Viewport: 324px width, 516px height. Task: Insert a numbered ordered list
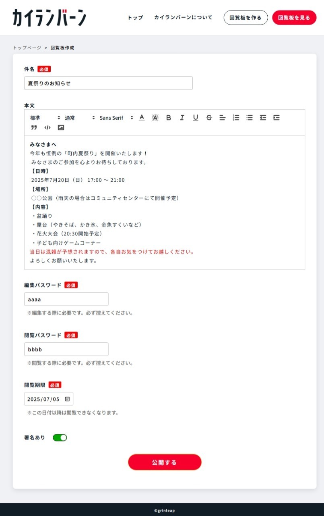(x=236, y=118)
